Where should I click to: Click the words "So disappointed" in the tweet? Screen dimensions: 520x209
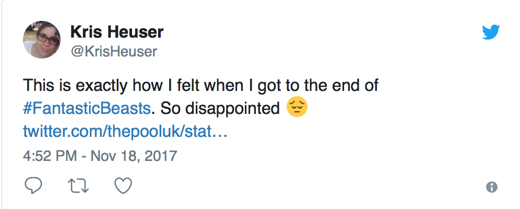click(x=219, y=109)
